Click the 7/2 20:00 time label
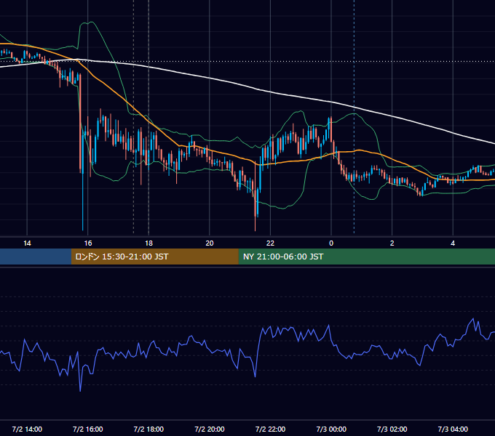495x436 pixels. [x=210, y=429]
